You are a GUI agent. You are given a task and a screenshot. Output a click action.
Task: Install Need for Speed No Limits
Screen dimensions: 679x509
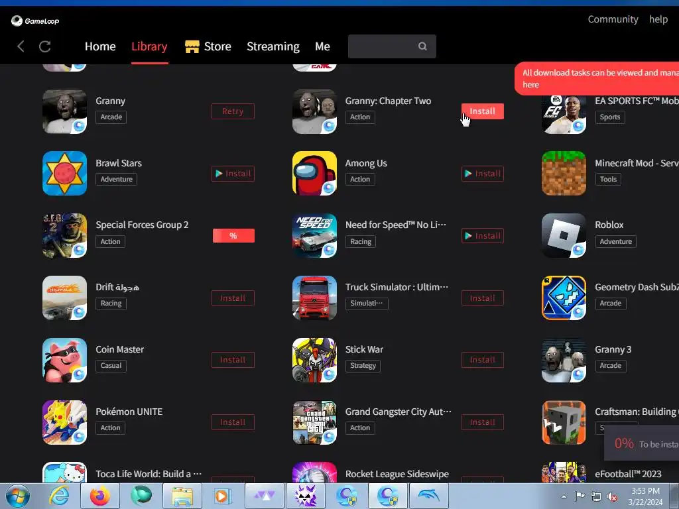click(483, 236)
